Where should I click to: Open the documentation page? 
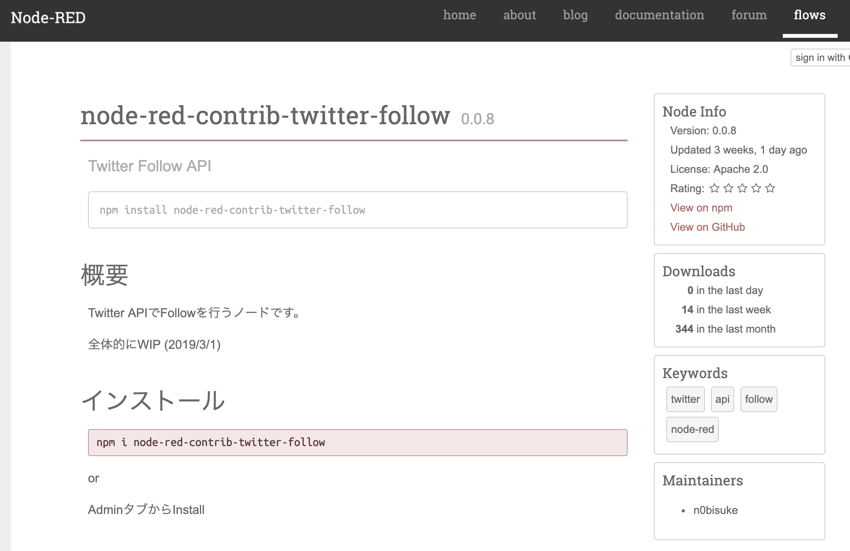tap(659, 15)
